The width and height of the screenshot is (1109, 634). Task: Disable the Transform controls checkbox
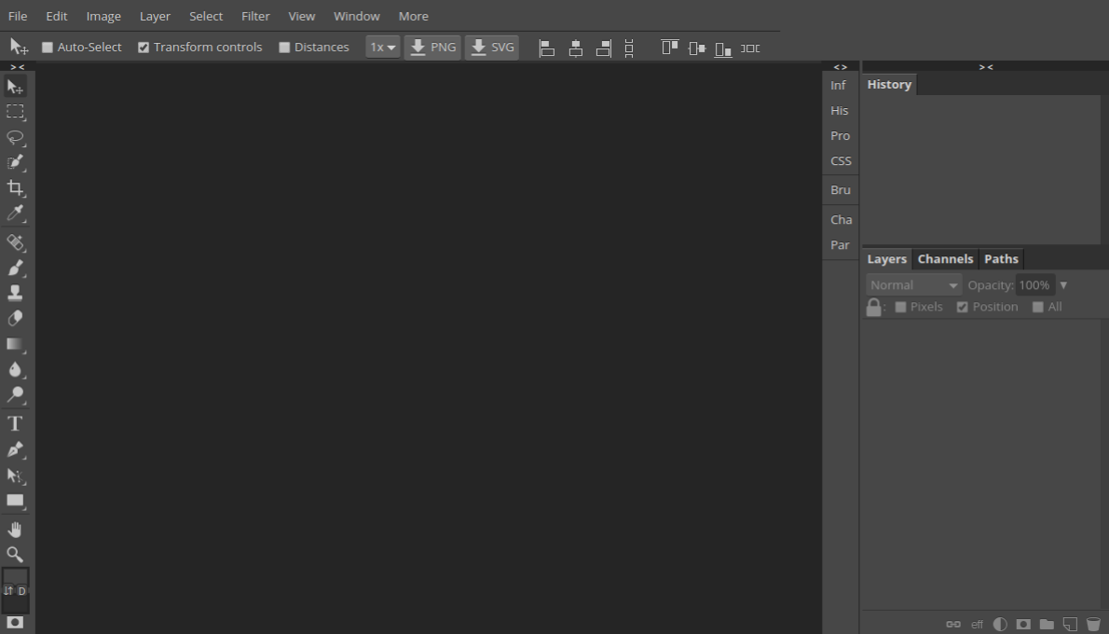coord(144,47)
